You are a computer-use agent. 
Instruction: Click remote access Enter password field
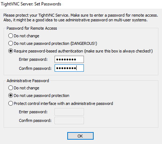pyautogui.click(x=69, y=59)
